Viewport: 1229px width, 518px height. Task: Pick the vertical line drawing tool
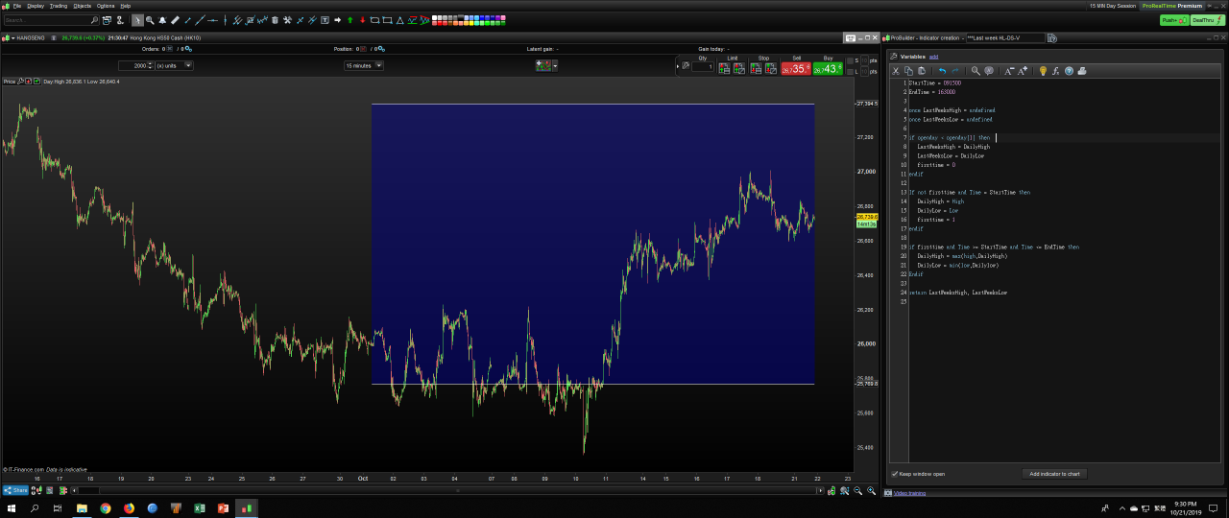coord(225,20)
